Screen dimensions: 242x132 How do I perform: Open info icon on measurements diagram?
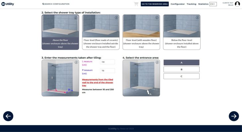(x=76, y=62)
